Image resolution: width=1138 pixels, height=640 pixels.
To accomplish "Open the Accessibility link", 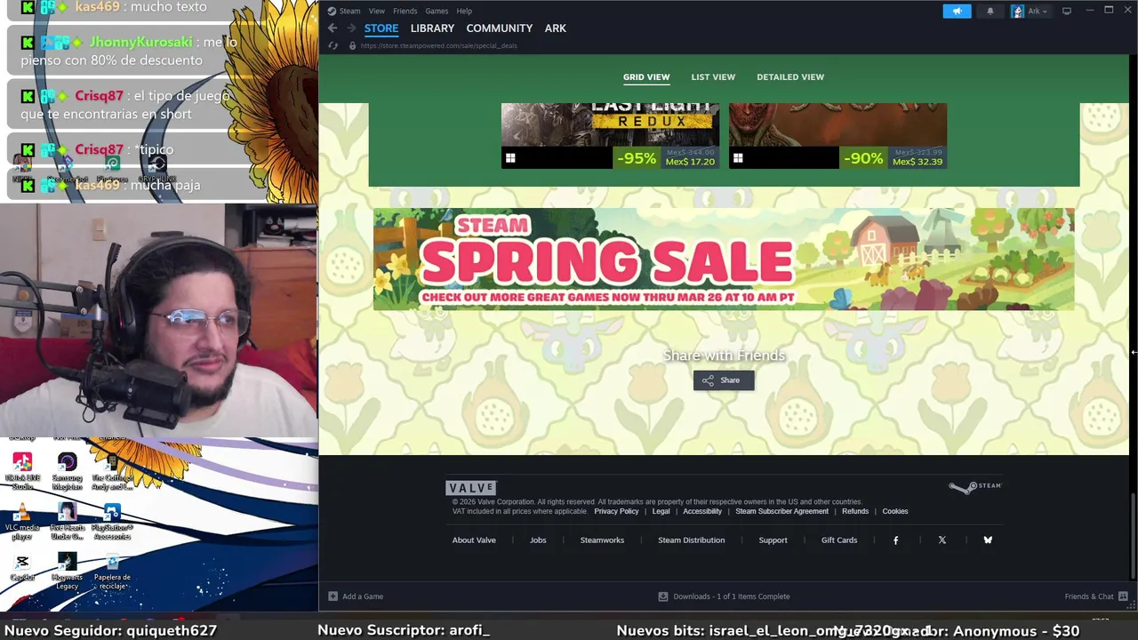I will (x=702, y=511).
